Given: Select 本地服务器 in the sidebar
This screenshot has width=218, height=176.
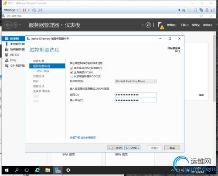Looking at the screenshot, I should [14, 44].
